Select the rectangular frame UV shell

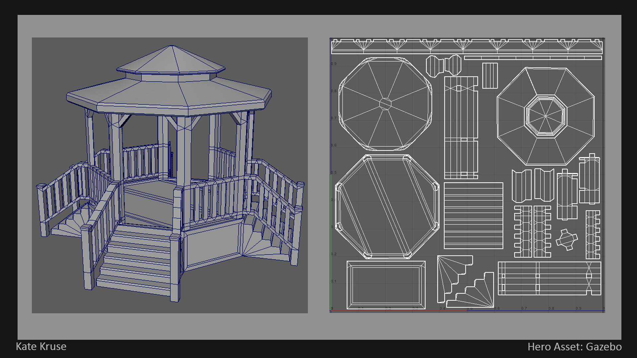(386, 285)
